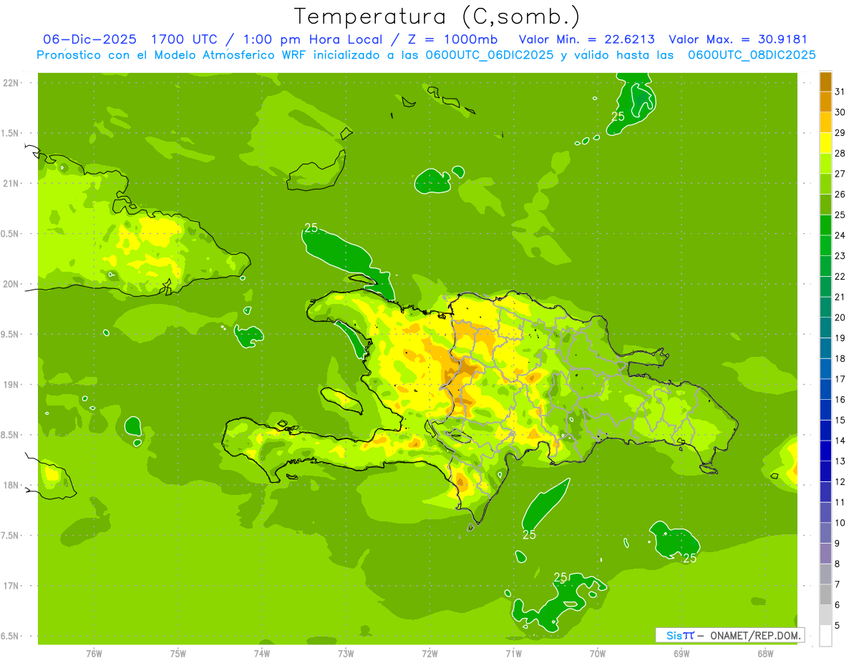859x663 pixels.
Task: Click the 20N latitude axis label
Action: point(11,285)
